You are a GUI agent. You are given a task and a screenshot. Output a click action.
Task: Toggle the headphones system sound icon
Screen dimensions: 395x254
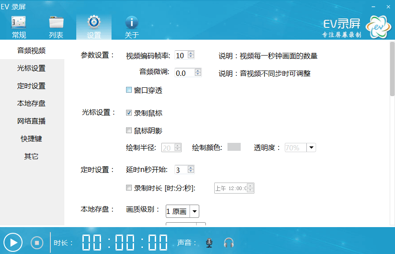click(x=228, y=243)
